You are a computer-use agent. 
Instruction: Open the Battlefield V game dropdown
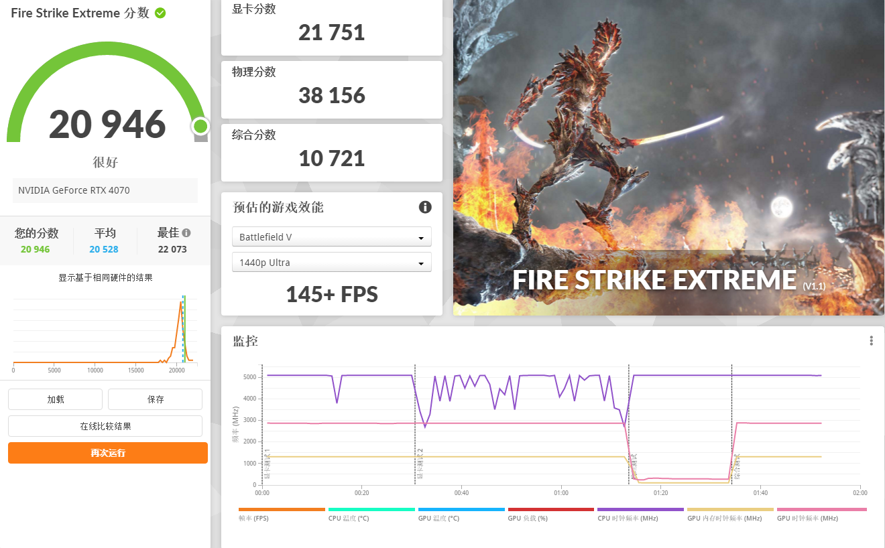[332, 237]
